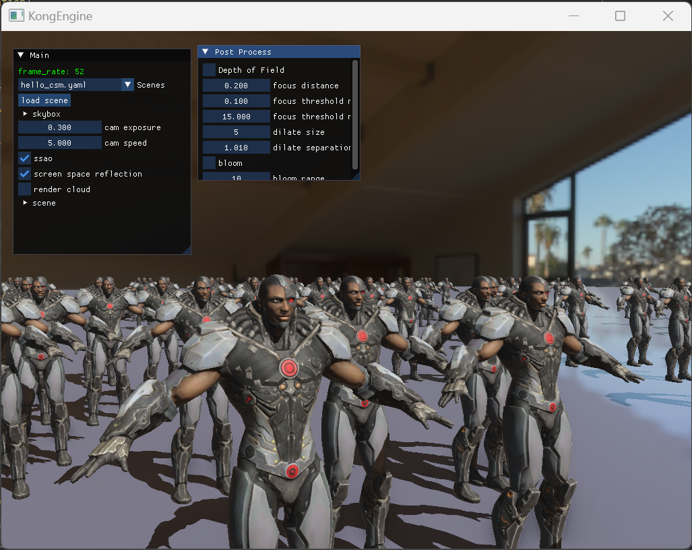Click focus threshold field showing 15.000

pyautogui.click(x=236, y=116)
